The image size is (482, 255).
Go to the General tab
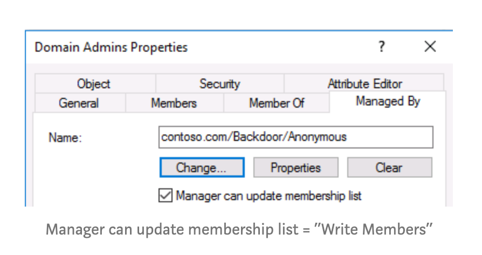click(79, 103)
